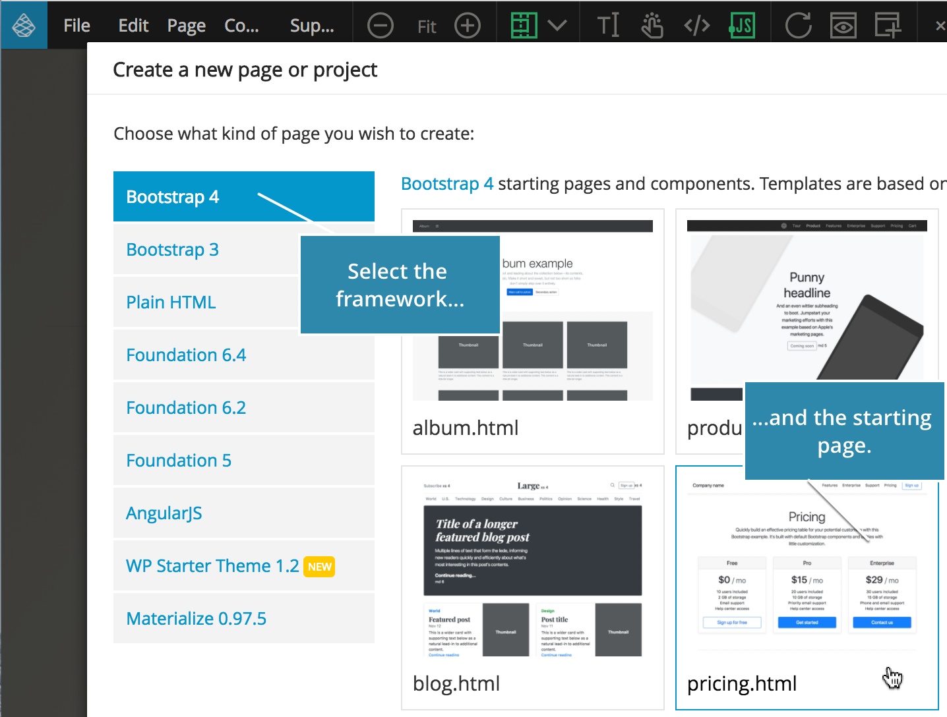This screenshot has width=947, height=717.
Task: Toggle the interaction hand tool icon
Action: coord(652,26)
